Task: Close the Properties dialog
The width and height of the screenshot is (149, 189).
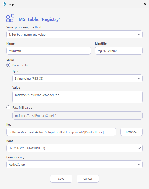Action: tap(145, 4)
